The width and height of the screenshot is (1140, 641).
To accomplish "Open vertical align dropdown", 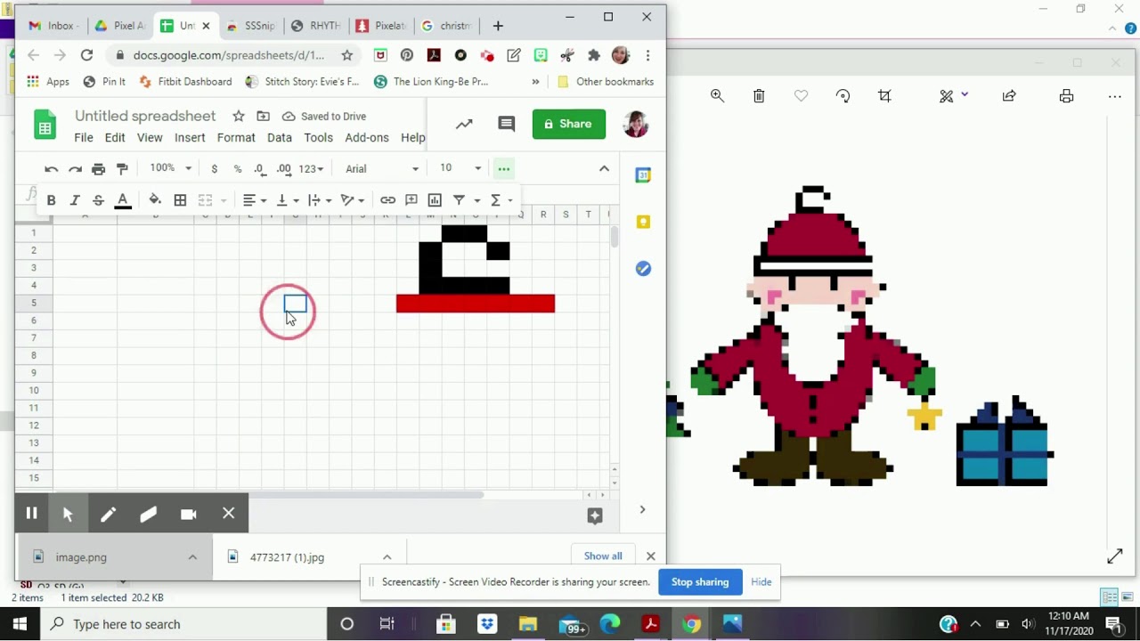I will (287, 200).
